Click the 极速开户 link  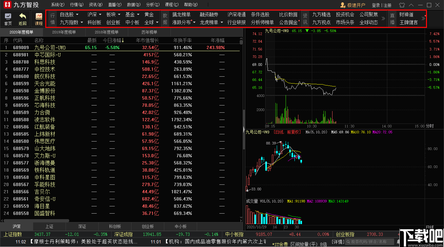point(356,5)
